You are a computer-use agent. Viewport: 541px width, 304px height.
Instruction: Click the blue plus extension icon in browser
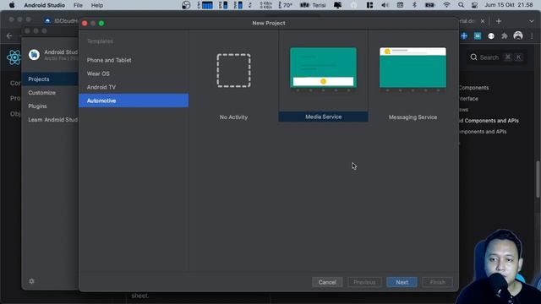[464, 35]
